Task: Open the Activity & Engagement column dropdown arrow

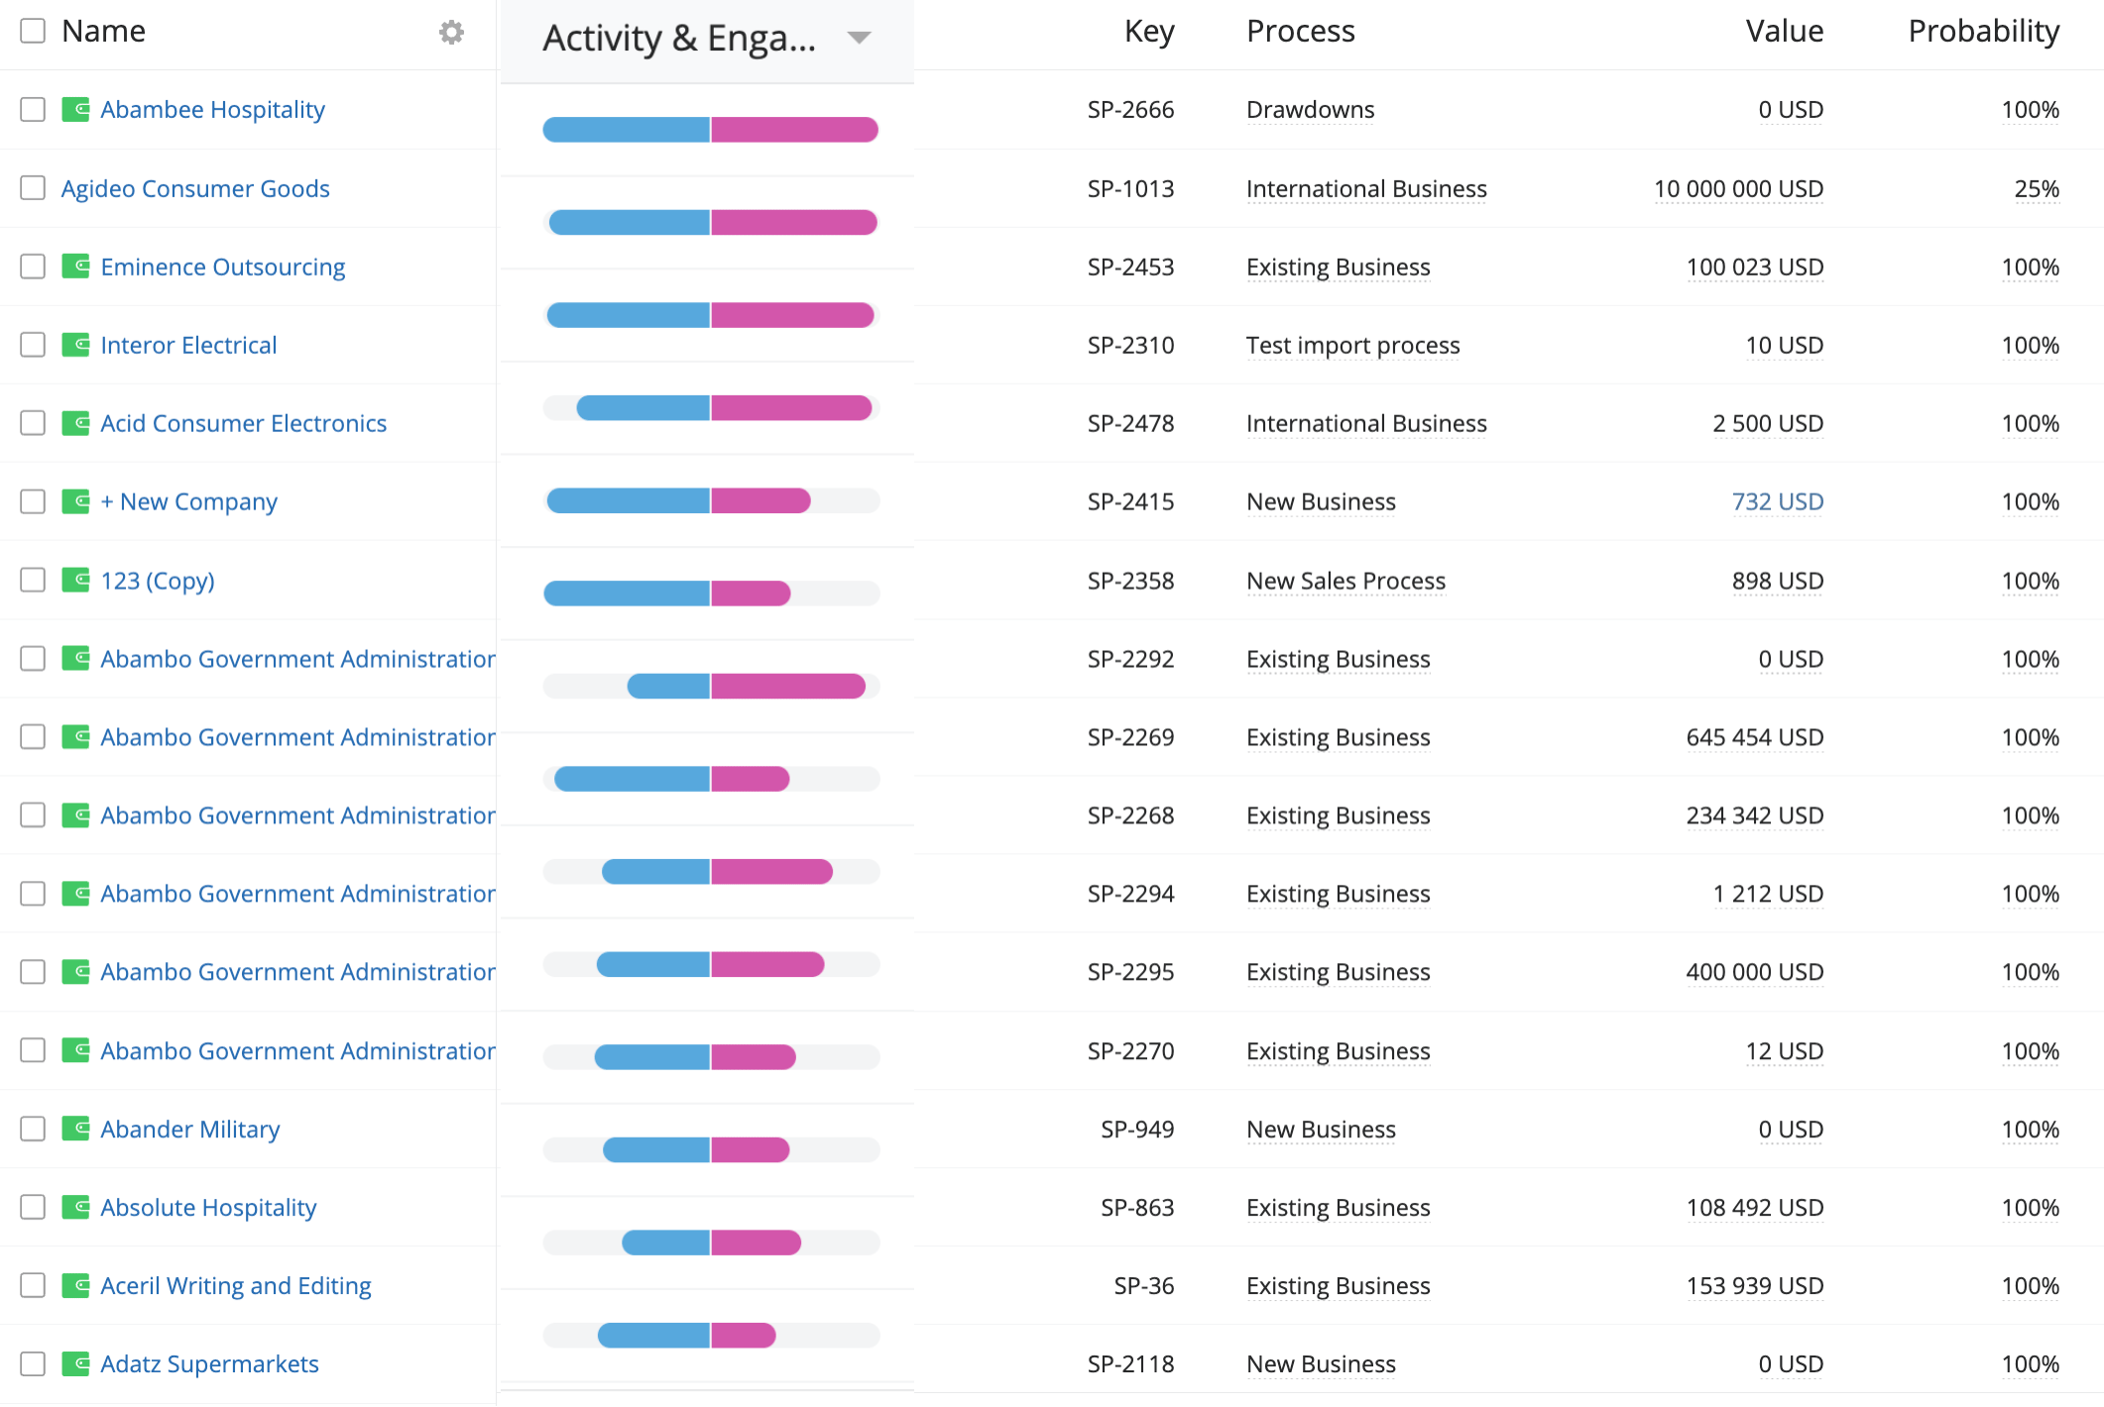Action: point(859,38)
